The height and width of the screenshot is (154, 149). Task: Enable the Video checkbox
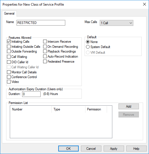click(9, 82)
